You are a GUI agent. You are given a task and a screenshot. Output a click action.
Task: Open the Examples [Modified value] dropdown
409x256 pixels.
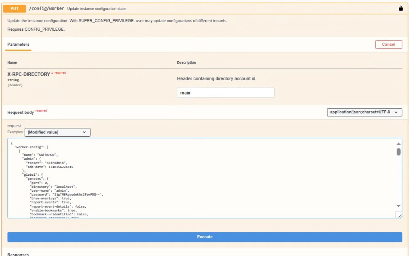(57, 132)
